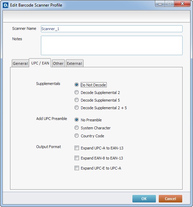Screen dimensions: 193x207
Task: Focus the Scanner Name text field
Action: (112, 29)
